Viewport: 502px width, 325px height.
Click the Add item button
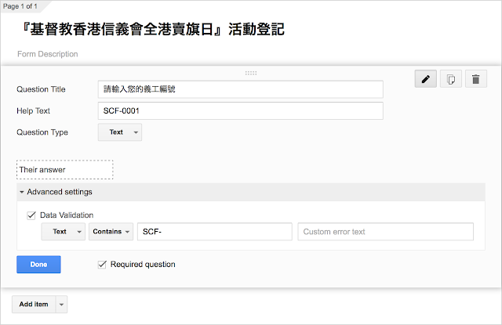click(34, 304)
